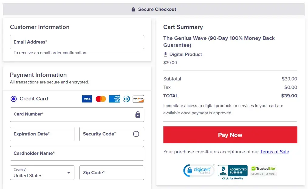Image resolution: width=308 pixels, height=189 pixels.
Task: Click the Click for Profile link
Action: pos(233,178)
